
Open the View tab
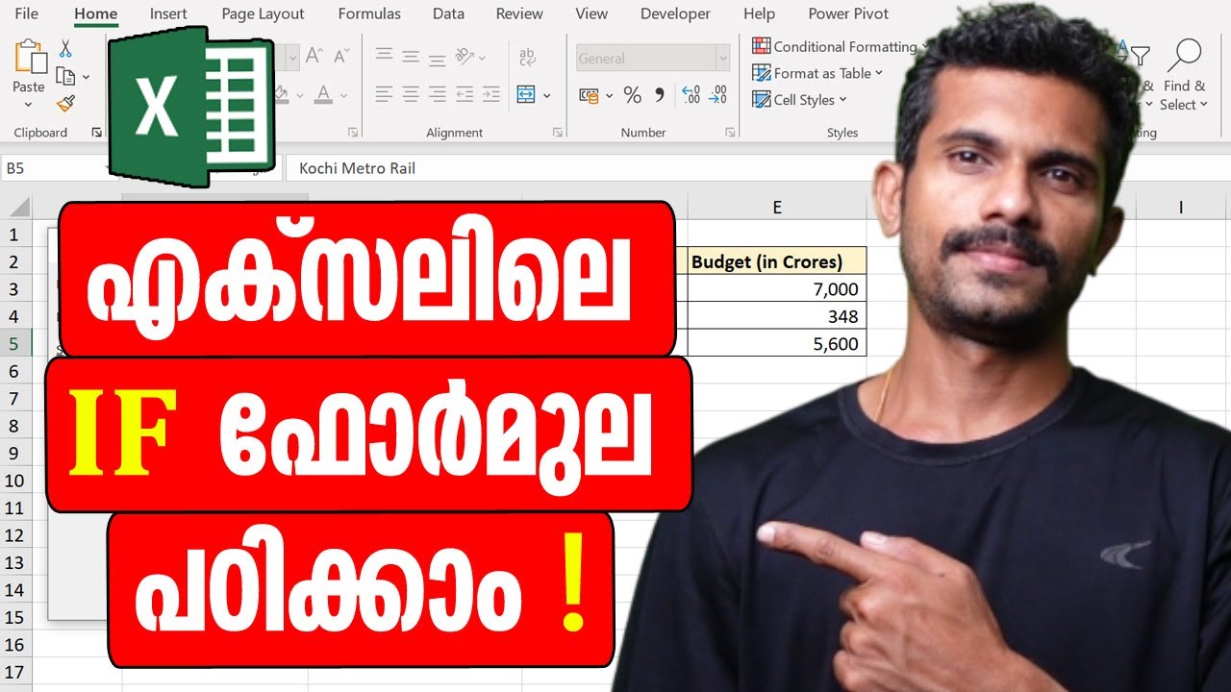coord(591,13)
